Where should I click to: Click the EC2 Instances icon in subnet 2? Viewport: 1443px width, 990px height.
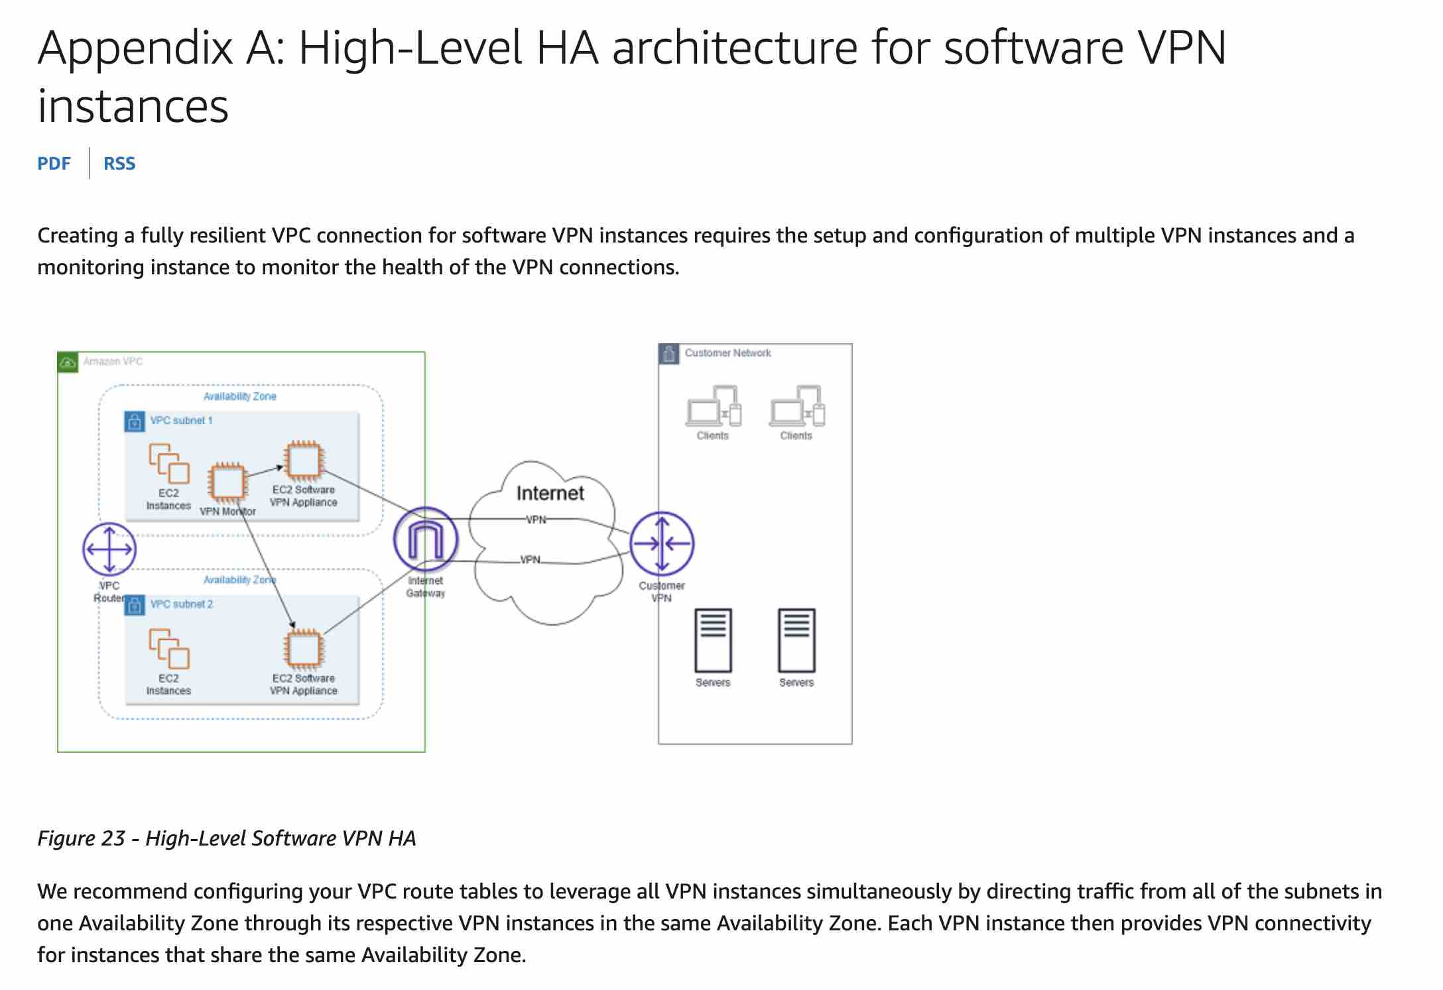[169, 648]
